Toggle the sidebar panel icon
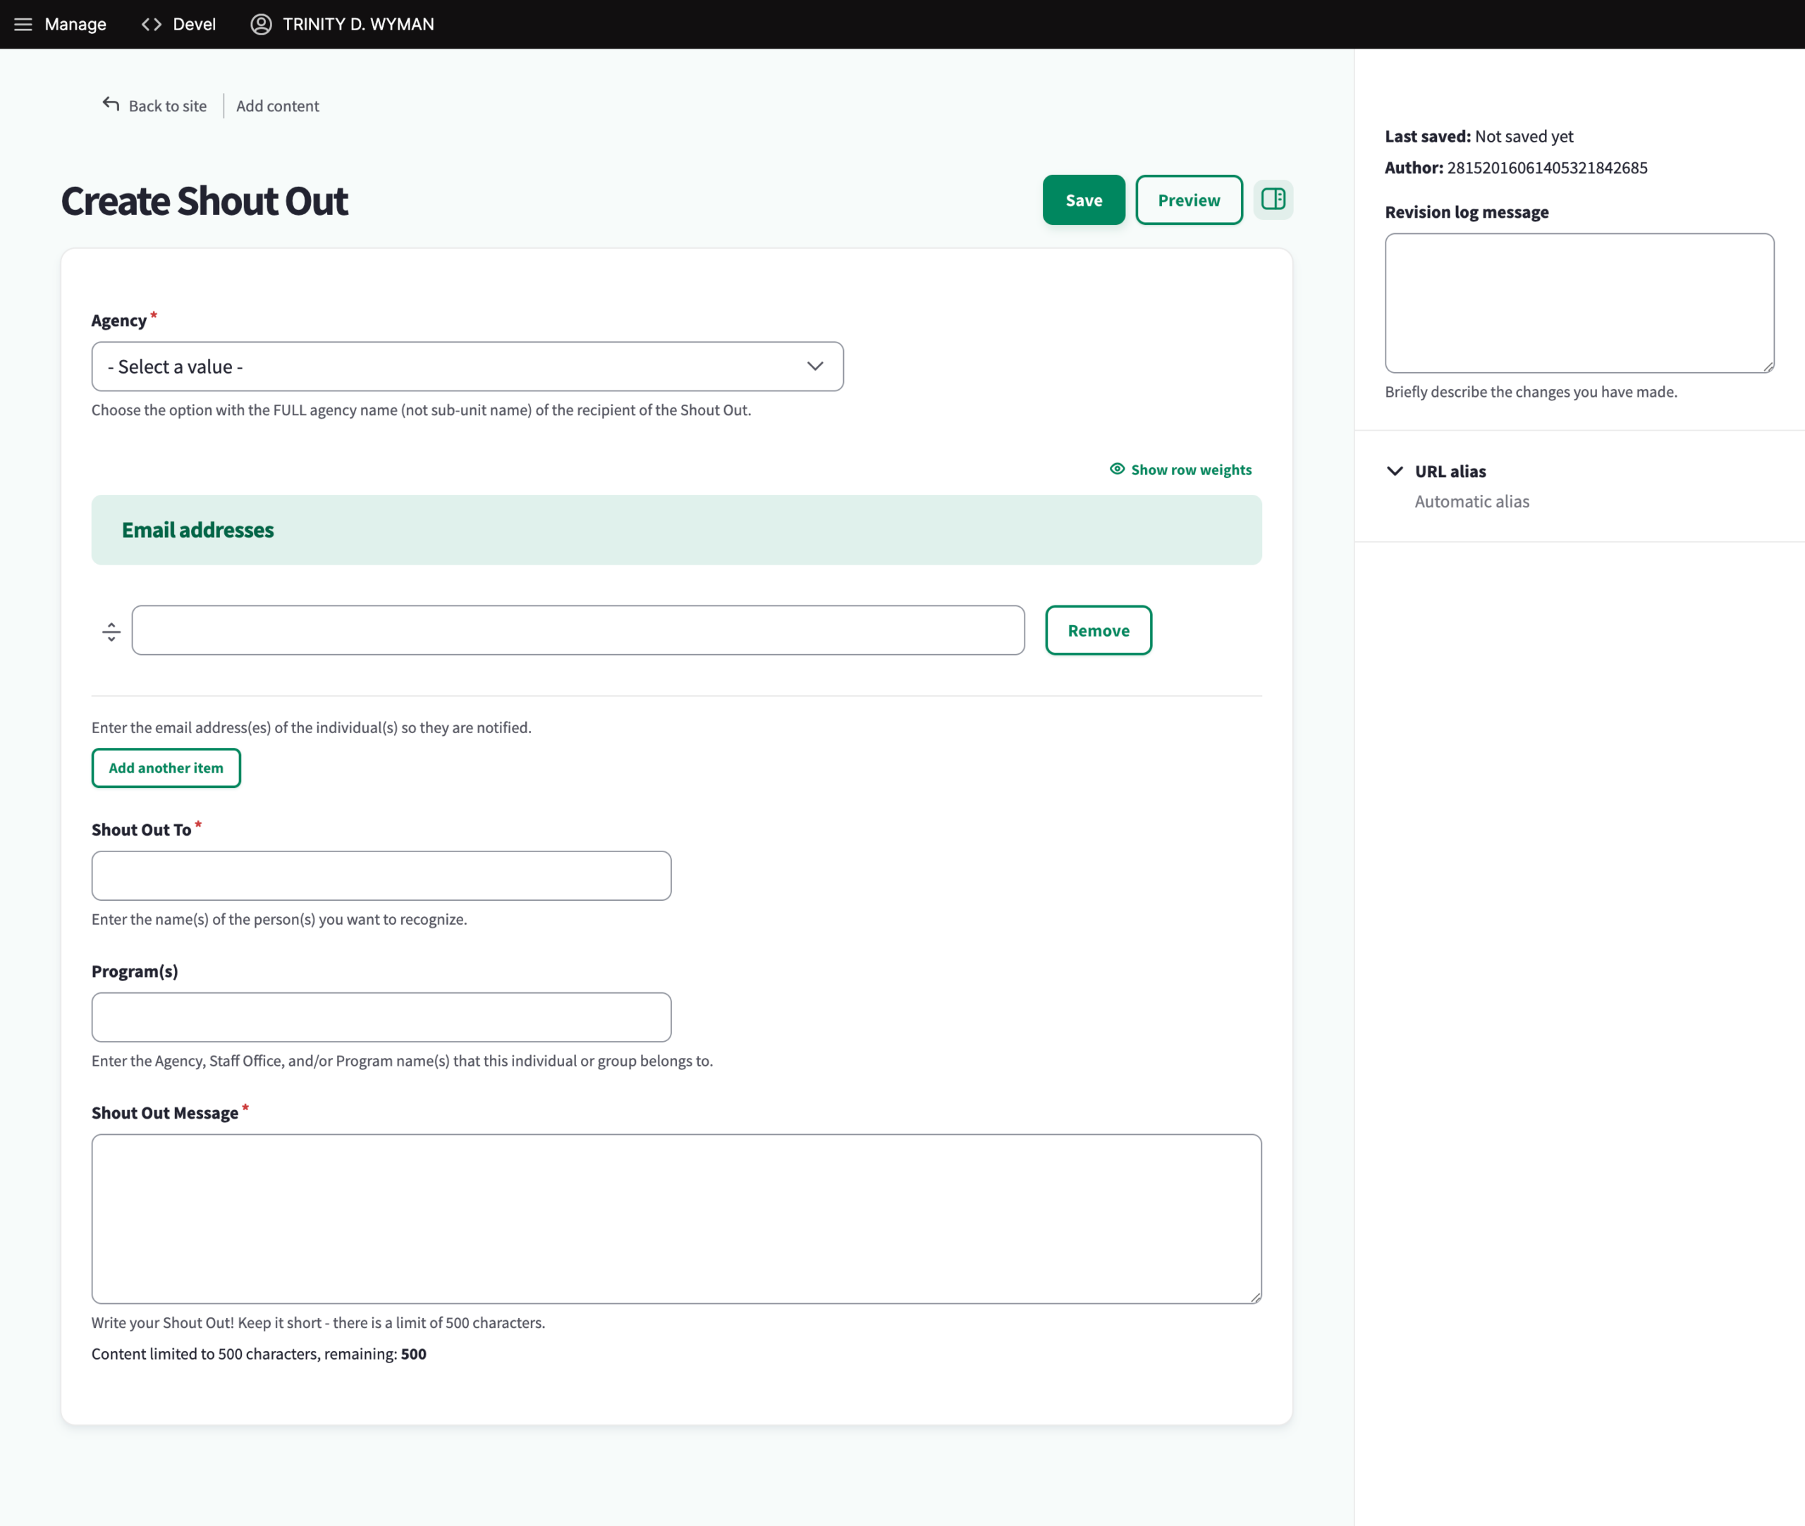1805x1526 pixels. [x=1273, y=200]
